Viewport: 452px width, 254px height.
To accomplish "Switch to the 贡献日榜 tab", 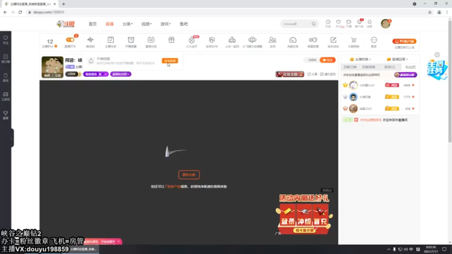I will coord(350,67).
